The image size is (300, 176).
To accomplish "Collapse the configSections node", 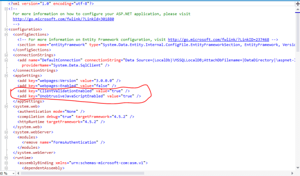I will coord(6,35).
